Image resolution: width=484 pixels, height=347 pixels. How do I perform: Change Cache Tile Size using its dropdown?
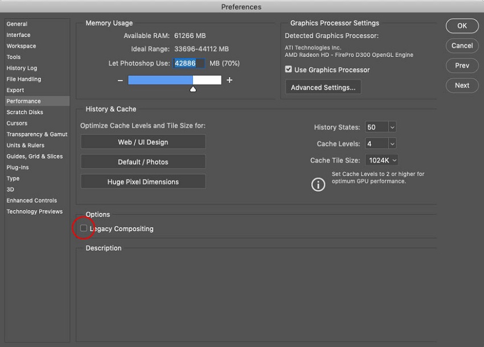pyautogui.click(x=382, y=160)
